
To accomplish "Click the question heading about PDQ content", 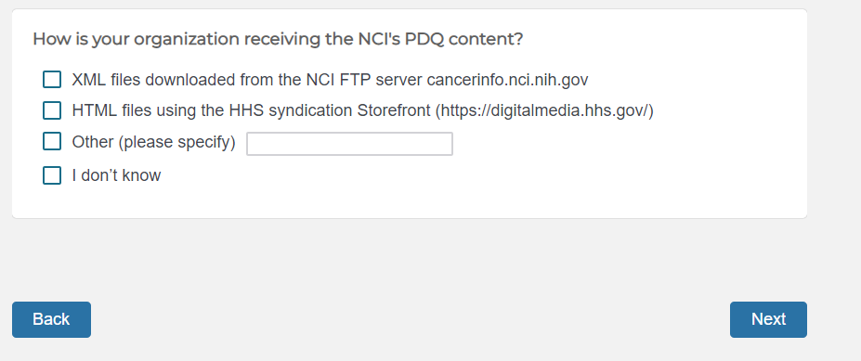I will tap(278, 40).
